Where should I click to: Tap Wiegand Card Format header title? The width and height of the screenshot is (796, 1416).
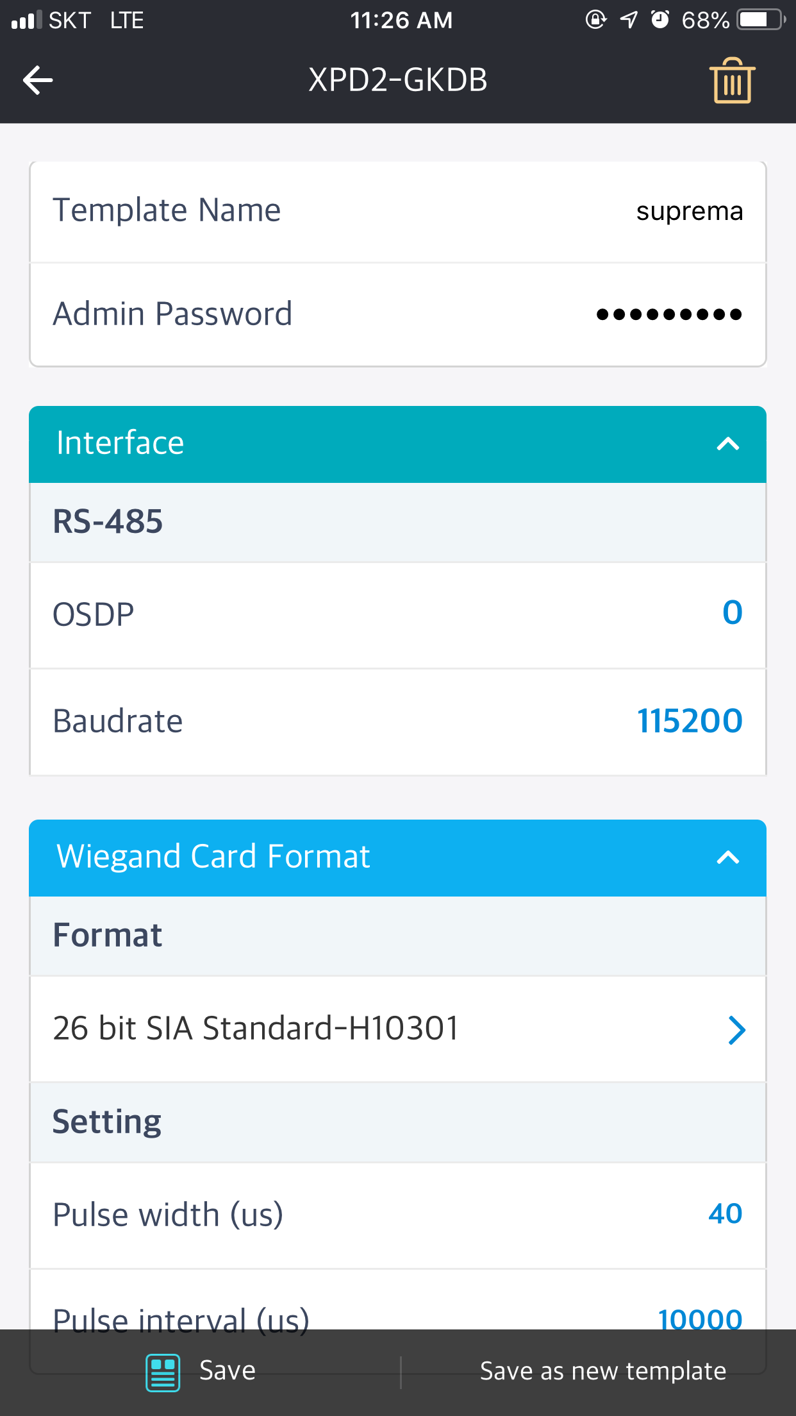(x=213, y=857)
